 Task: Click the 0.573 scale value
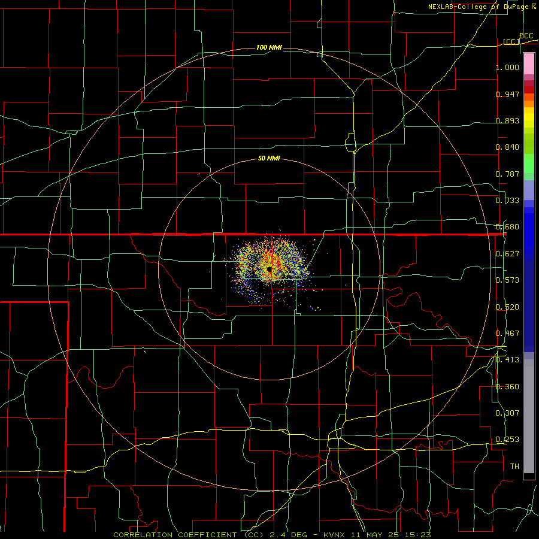pyautogui.click(x=507, y=280)
